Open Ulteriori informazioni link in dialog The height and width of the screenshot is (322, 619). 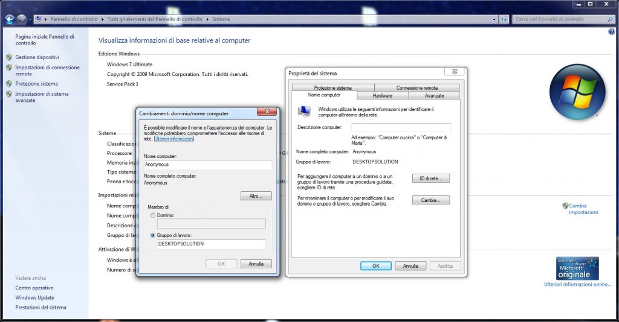(174, 139)
